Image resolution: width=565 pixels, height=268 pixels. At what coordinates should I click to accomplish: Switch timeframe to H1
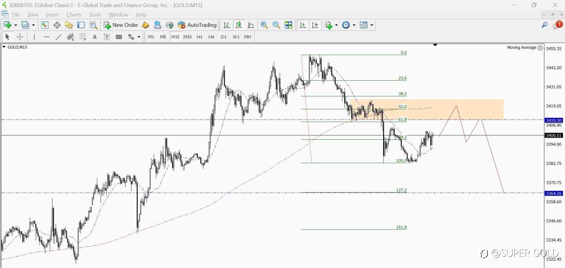[x=200, y=37]
